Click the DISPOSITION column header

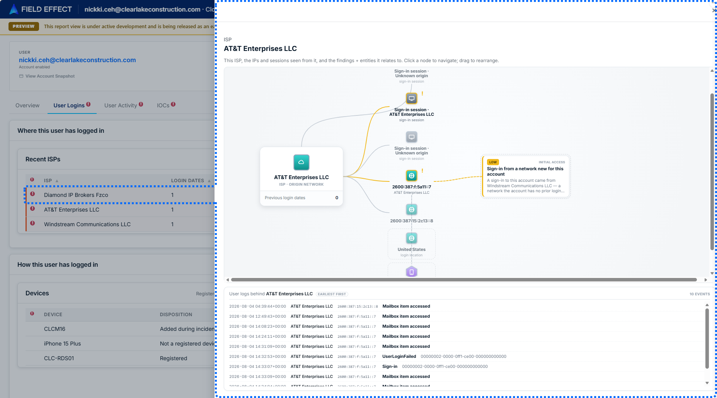(x=176, y=315)
